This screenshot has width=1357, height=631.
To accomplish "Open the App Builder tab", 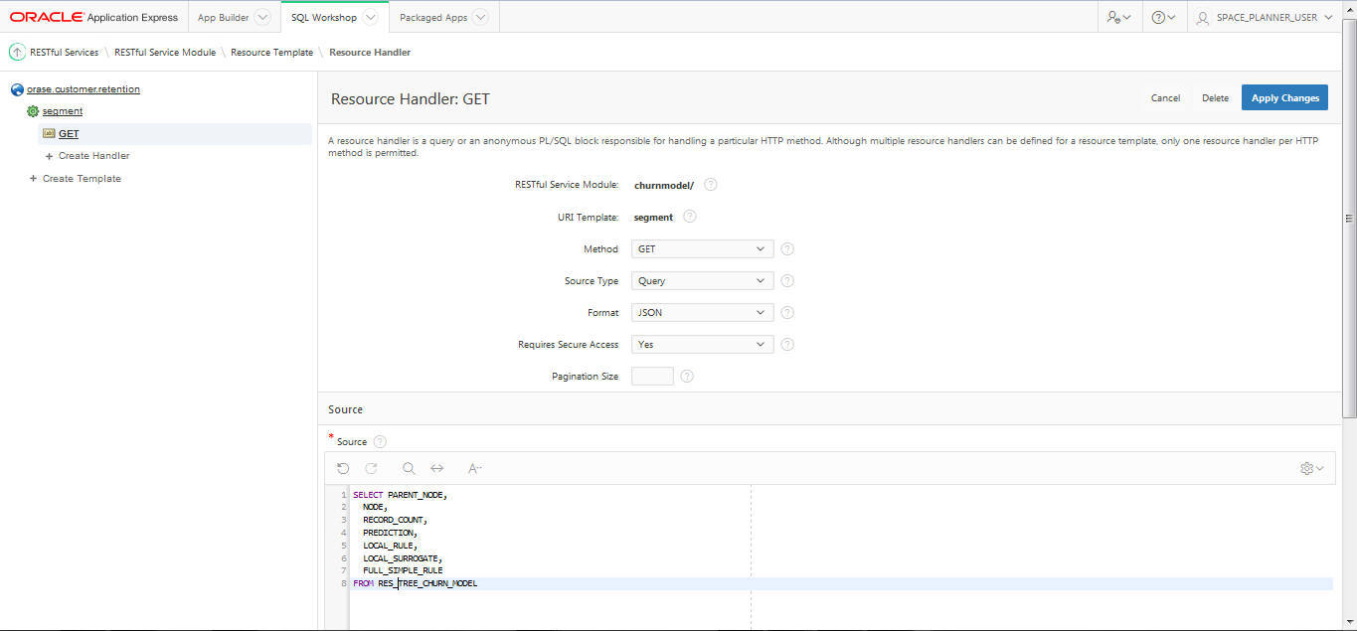I will point(223,17).
